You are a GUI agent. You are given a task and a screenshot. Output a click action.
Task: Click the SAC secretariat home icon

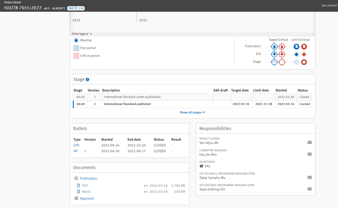point(201,166)
